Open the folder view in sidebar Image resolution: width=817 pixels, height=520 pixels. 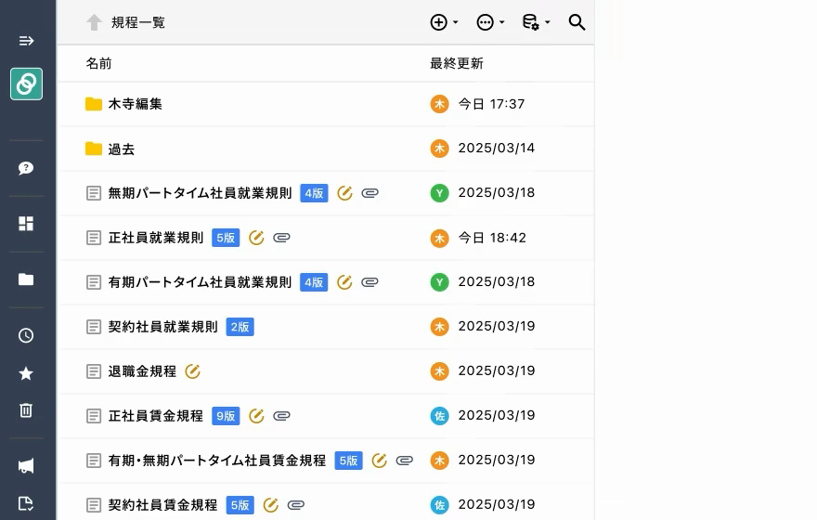(26, 279)
